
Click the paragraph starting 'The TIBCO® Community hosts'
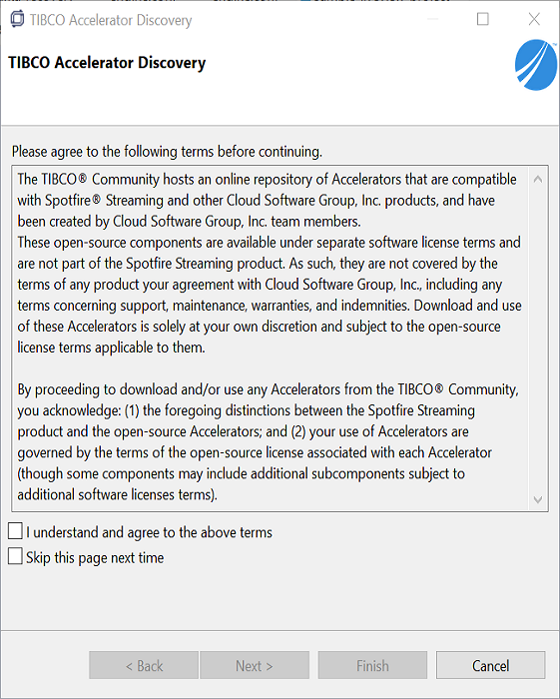click(x=268, y=200)
